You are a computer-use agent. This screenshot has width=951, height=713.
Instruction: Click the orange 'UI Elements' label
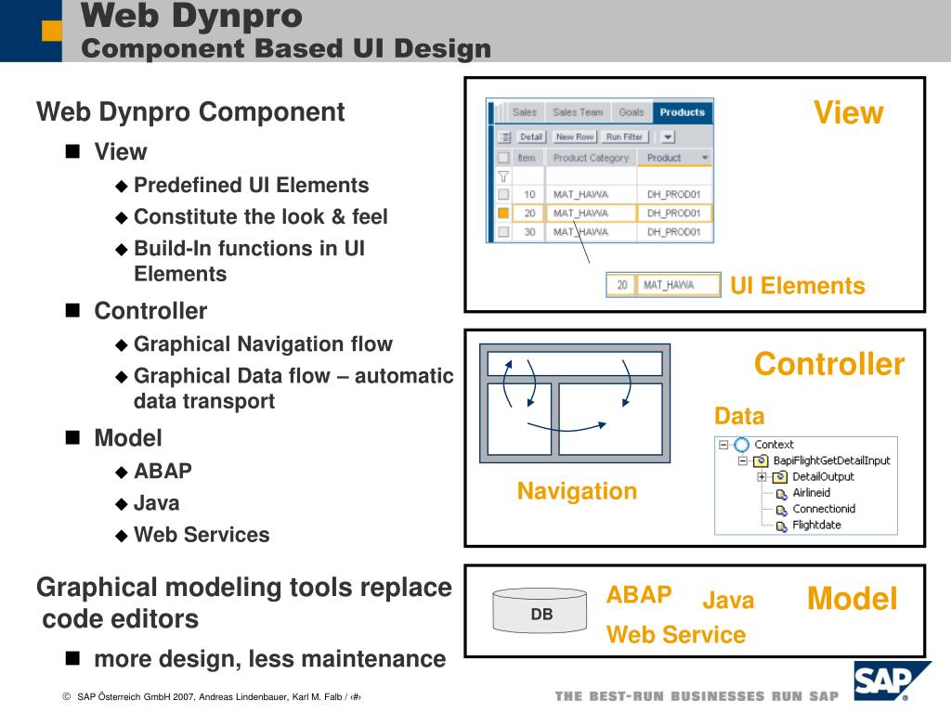click(797, 286)
